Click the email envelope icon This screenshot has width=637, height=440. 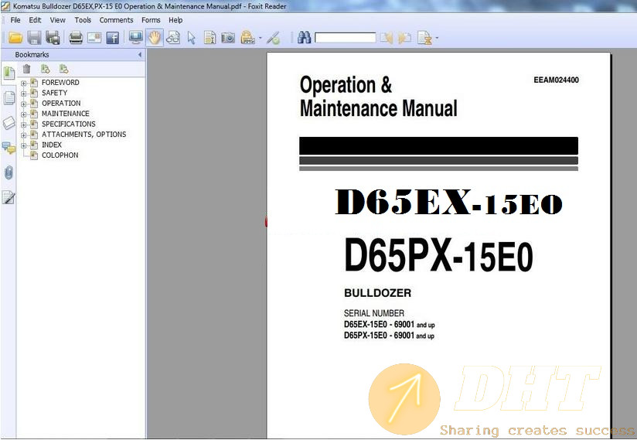click(x=94, y=38)
